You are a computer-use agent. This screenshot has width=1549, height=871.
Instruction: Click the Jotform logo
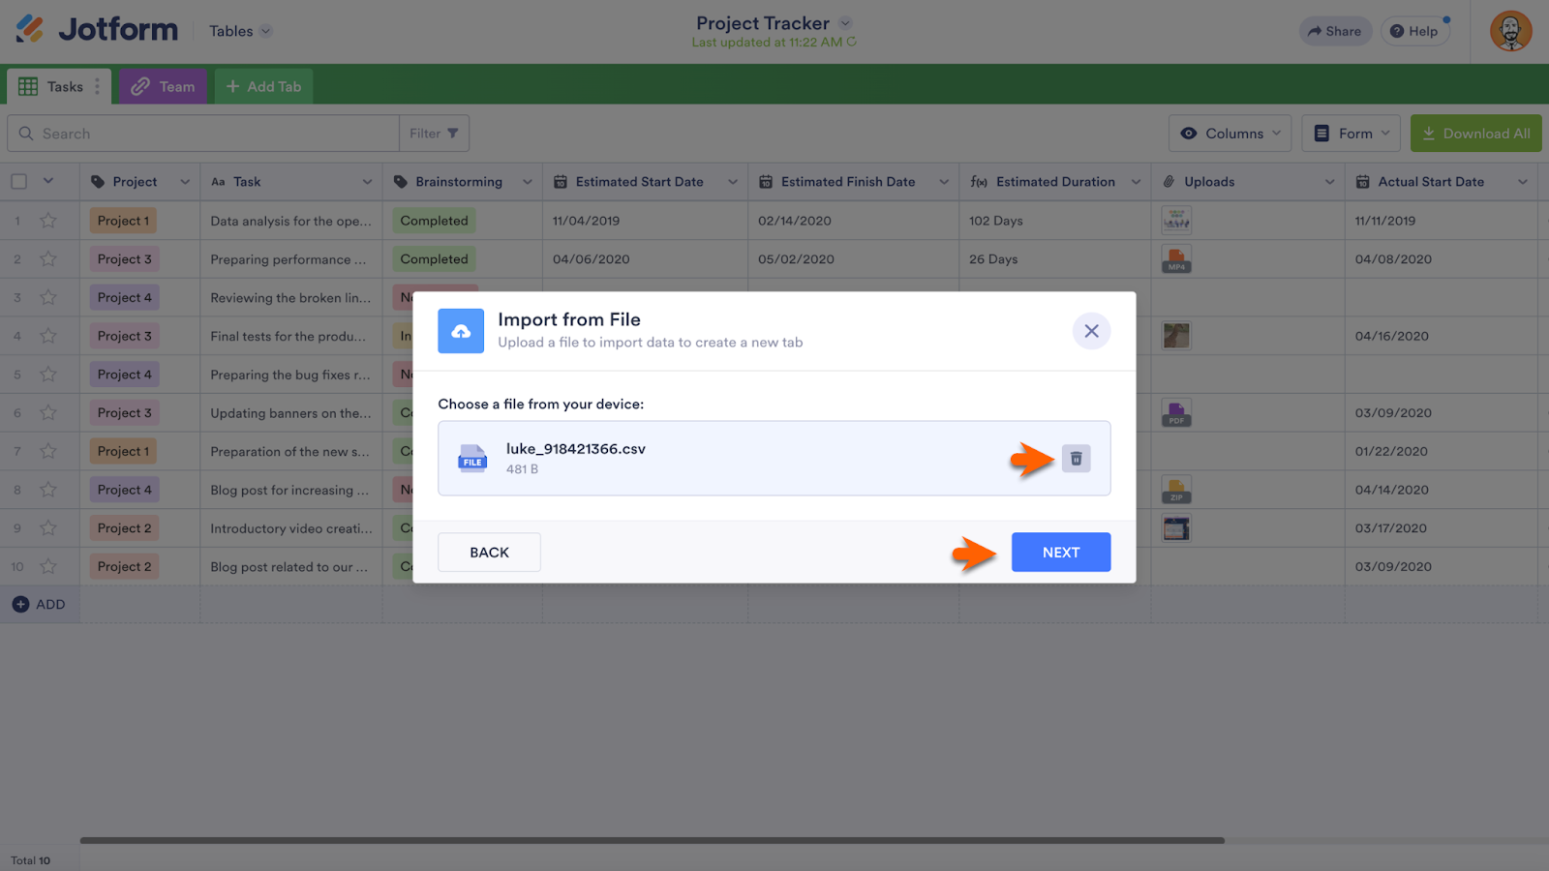tap(97, 30)
